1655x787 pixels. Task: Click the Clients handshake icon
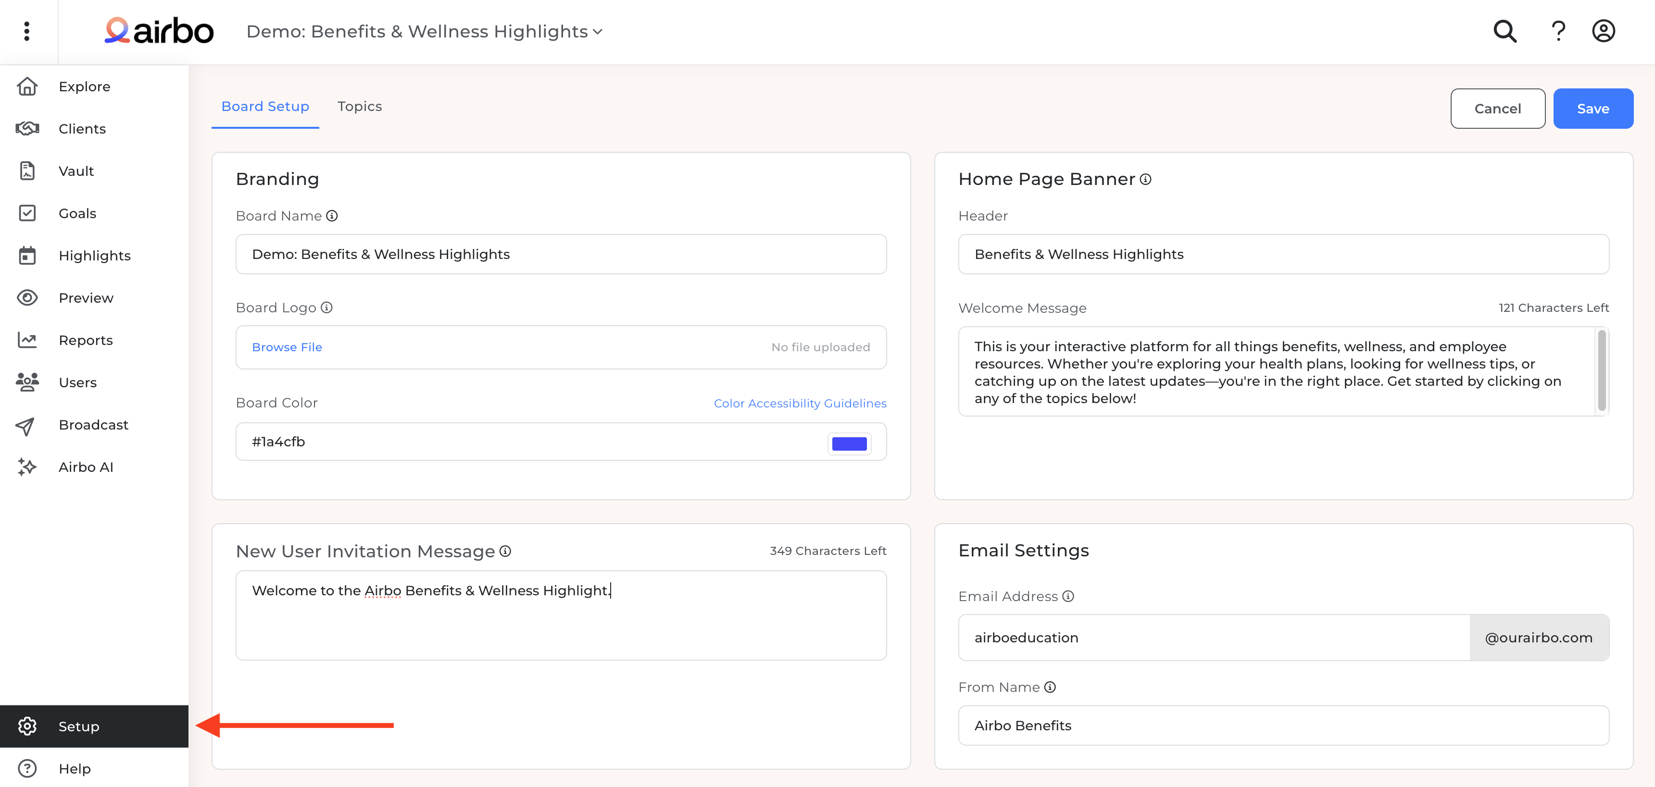[x=27, y=128]
